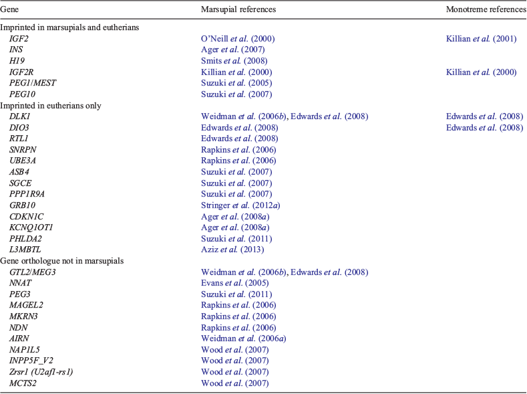Open Weidman et al. (2006b) reference for GTL2/MEG3
This screenshot has width=527, height=394.
(244, 272)
